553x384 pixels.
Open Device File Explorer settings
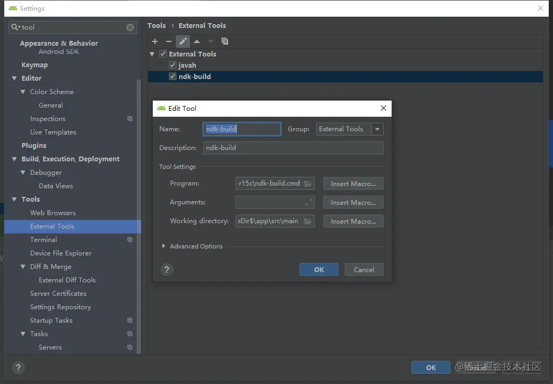[x=61, y=253]
